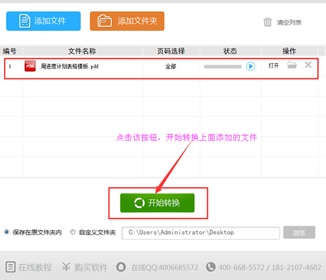The height and width of the screenshot is (280, 326).
Task: Click 全部 page selection cell
Action: 171,66
